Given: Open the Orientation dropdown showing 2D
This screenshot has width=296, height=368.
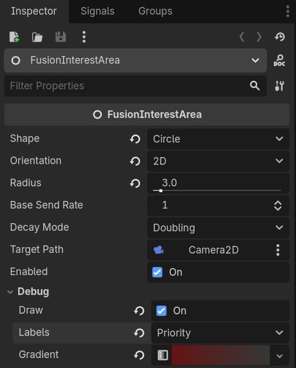Looking at the screenshot, I should pos(218,161).
